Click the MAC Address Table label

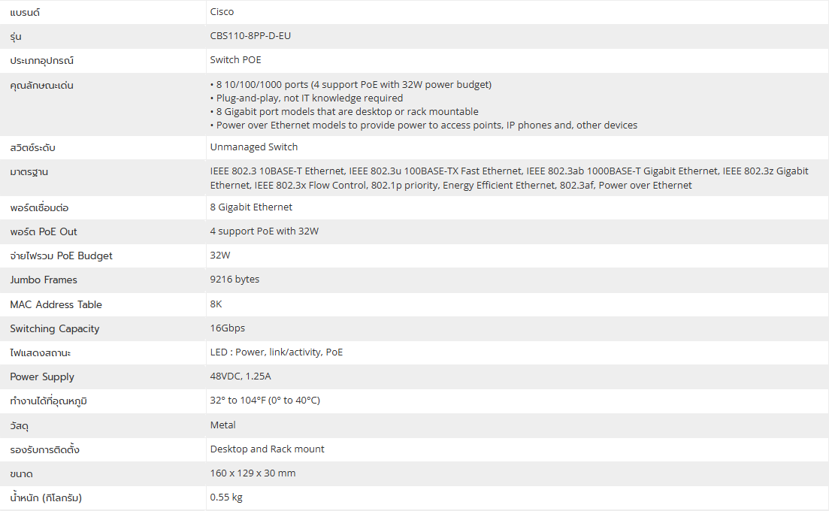(56, 304)
